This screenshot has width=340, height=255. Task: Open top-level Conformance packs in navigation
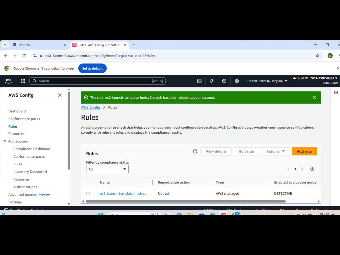pos(24,119)
